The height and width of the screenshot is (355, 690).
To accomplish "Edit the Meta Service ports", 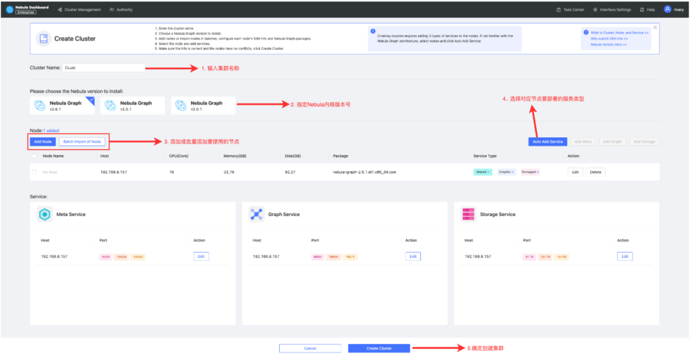I will pos(201,257).
